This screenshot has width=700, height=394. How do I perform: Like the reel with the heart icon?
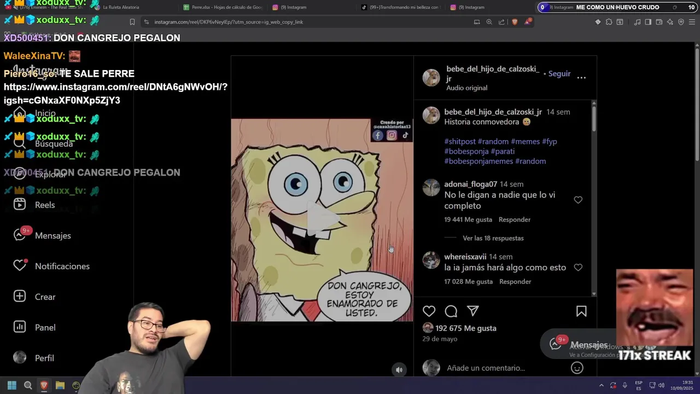point(429,311)
